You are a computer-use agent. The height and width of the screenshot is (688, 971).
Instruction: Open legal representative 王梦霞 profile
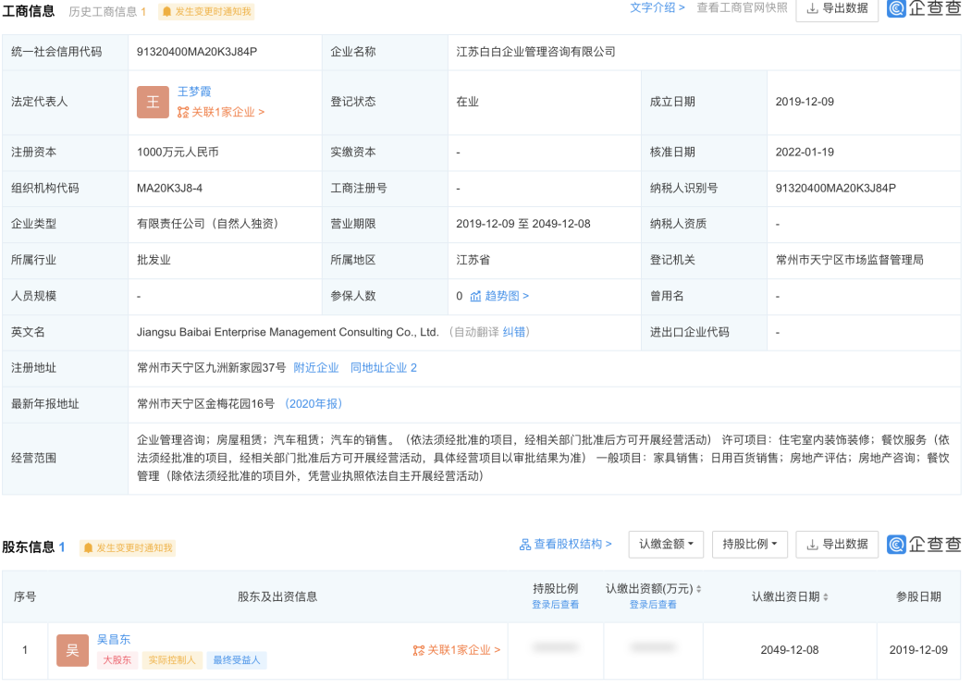tap(194, 92)
